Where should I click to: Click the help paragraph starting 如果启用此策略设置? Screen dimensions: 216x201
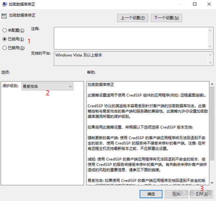(140, 127)
